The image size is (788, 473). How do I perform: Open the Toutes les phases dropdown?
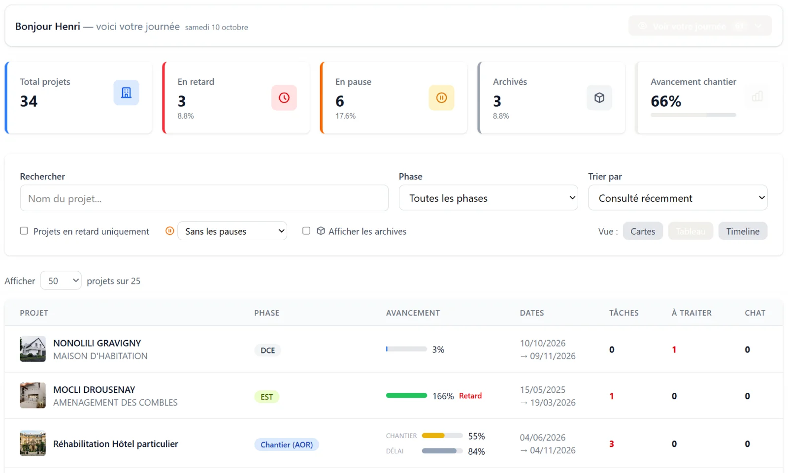coord(488,198)
